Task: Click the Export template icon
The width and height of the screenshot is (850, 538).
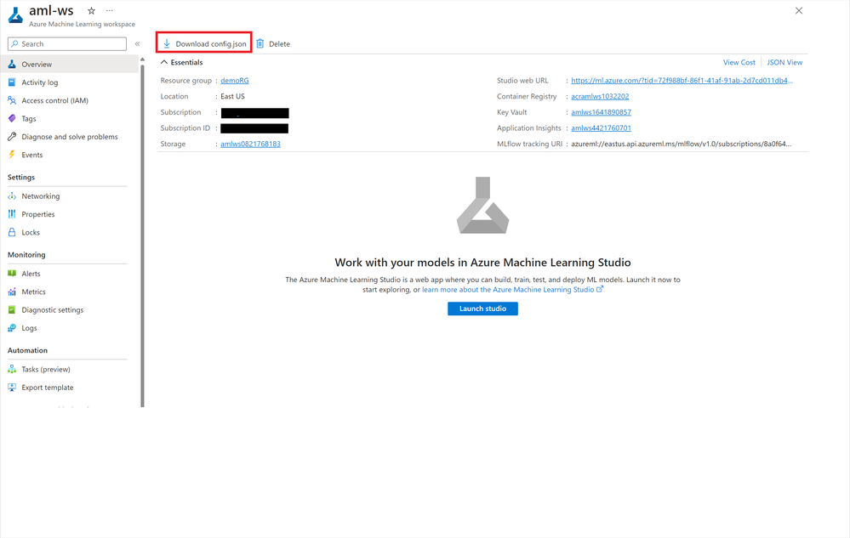Action: click(x=12, y=388)
